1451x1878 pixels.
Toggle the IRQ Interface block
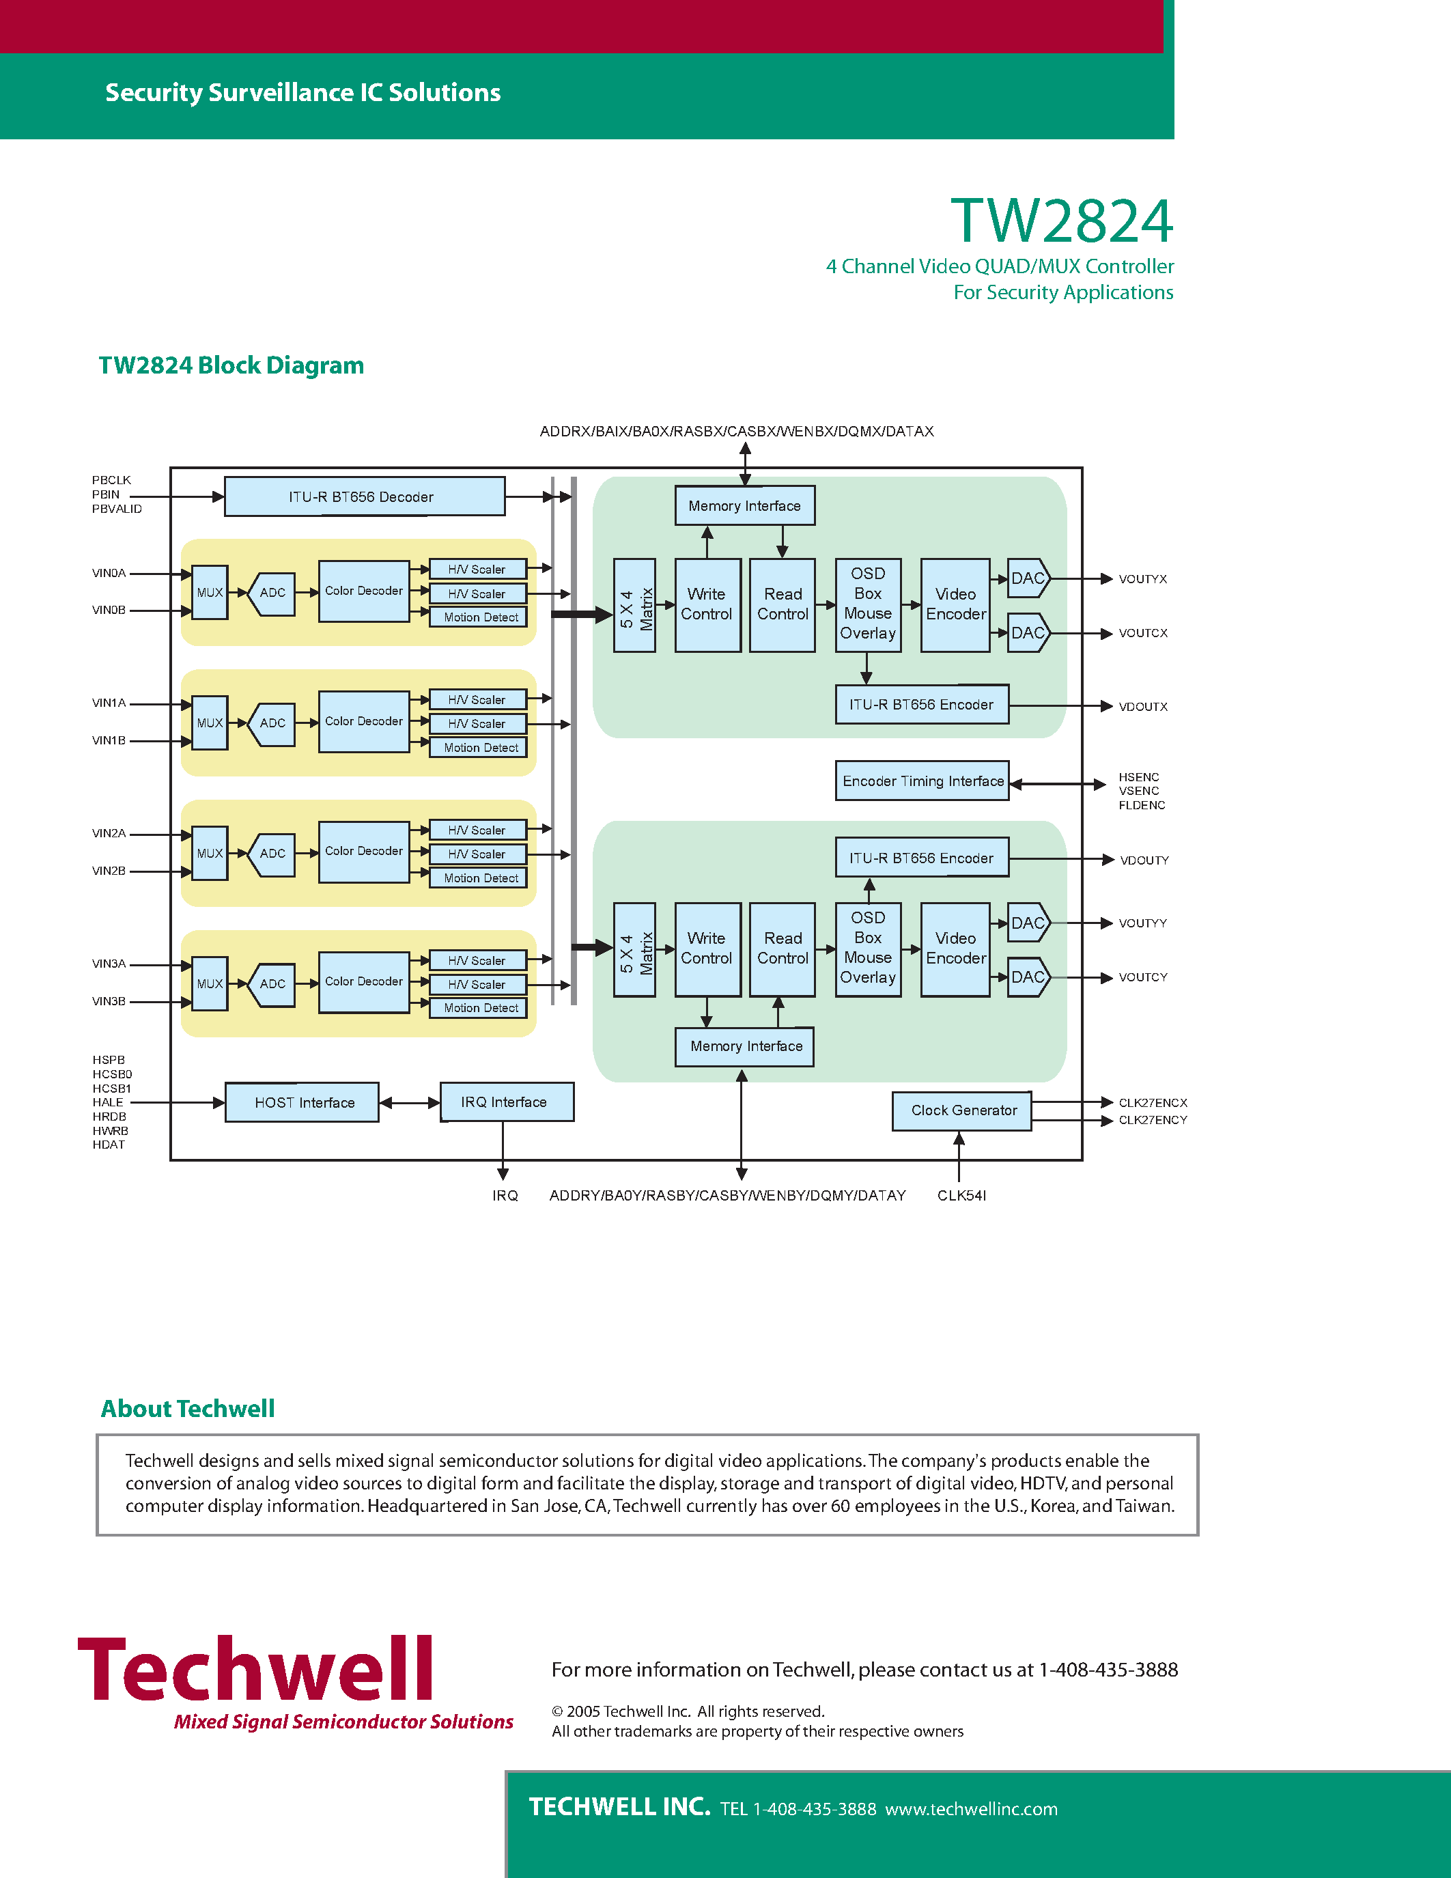[506, 1095]
